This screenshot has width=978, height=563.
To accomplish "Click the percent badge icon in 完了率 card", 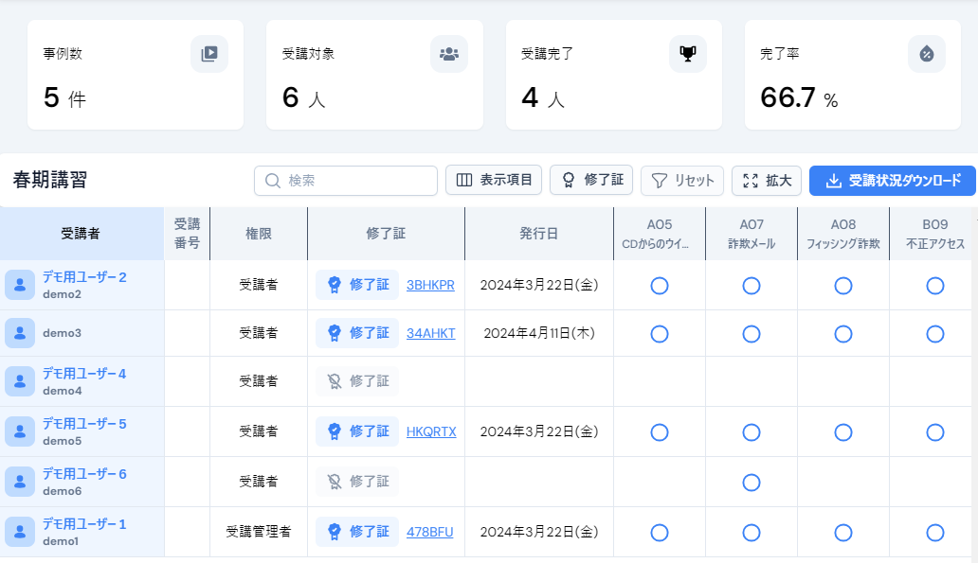I will [927, 54].
